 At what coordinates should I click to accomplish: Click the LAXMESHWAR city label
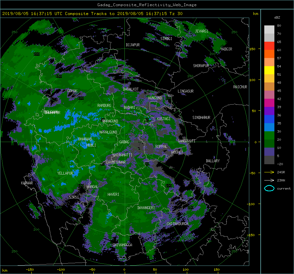(116, 162)
